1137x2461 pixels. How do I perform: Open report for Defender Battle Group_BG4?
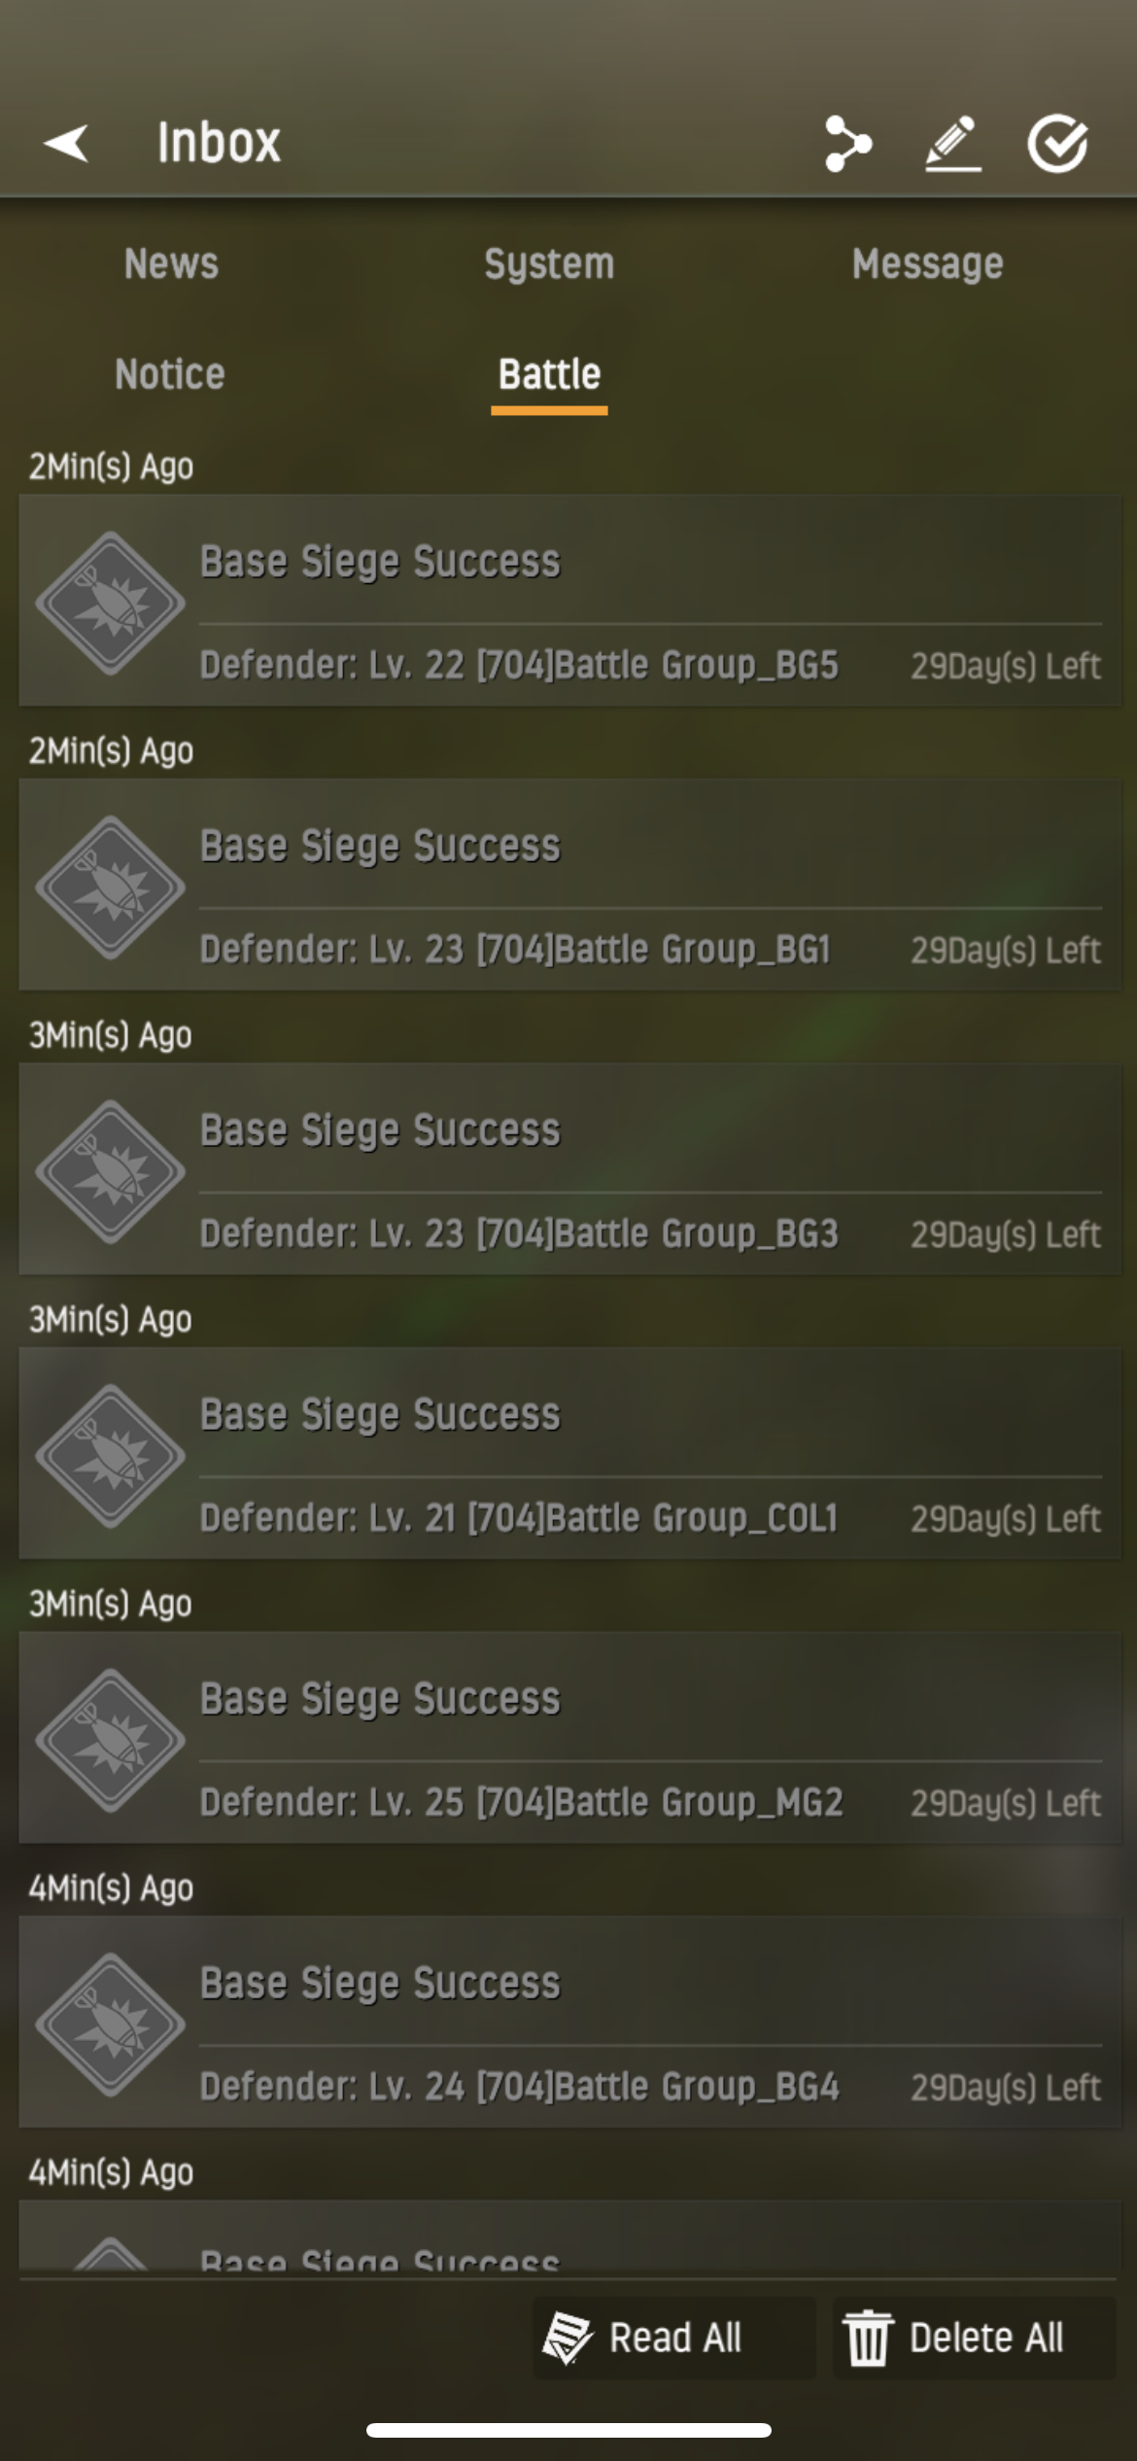(569, 2023)
